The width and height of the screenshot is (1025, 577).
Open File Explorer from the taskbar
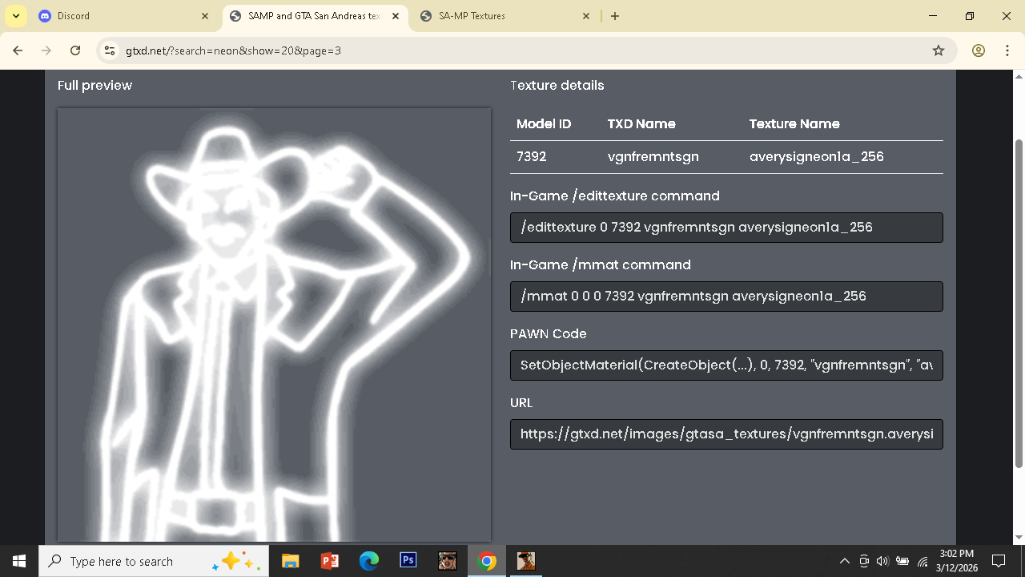(290, 561)
